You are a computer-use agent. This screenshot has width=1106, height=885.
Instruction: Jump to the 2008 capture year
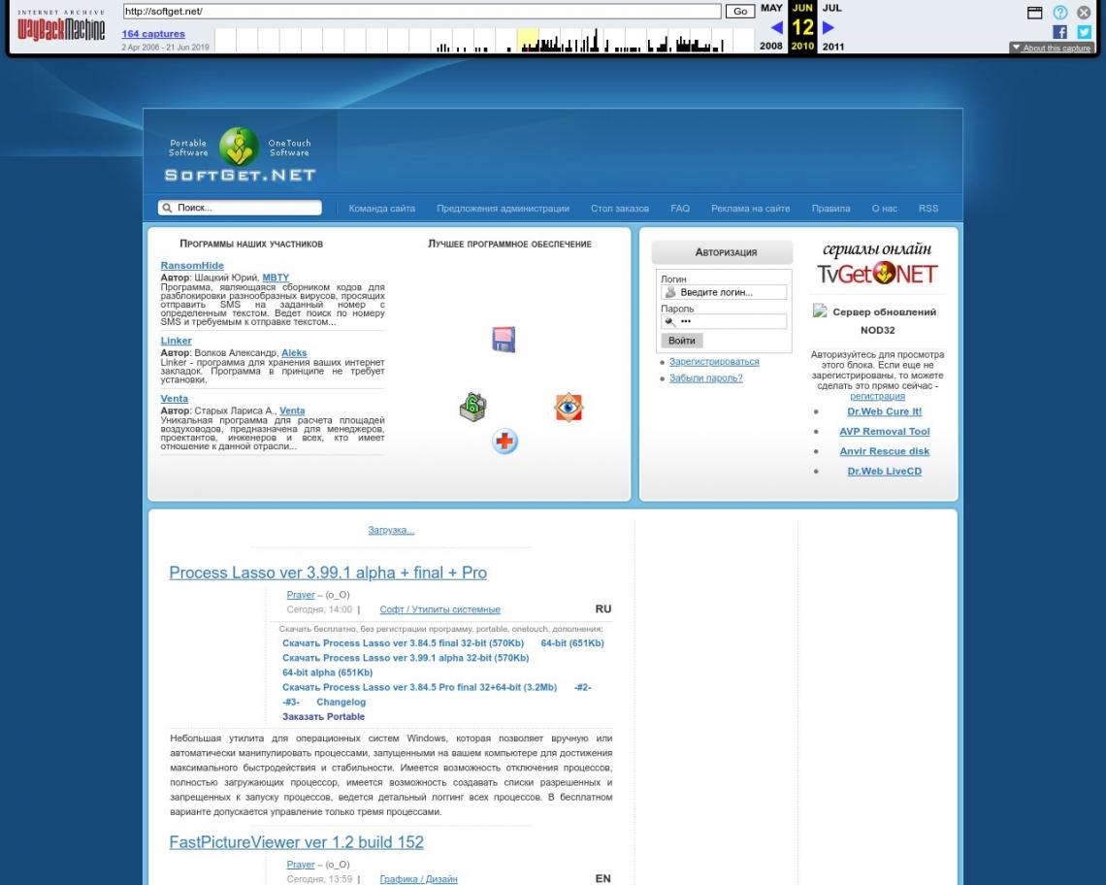coord(771,46)
